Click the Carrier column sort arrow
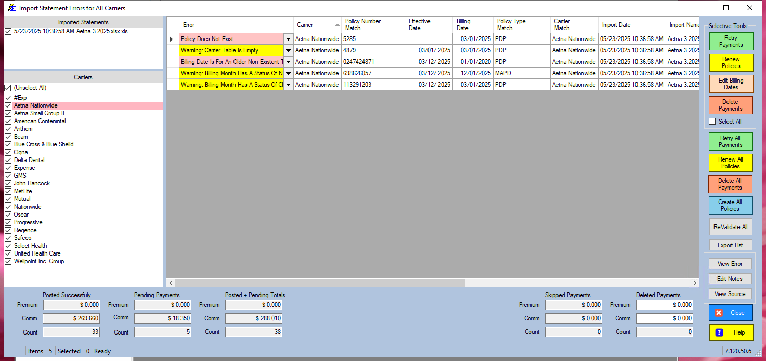 337,25
